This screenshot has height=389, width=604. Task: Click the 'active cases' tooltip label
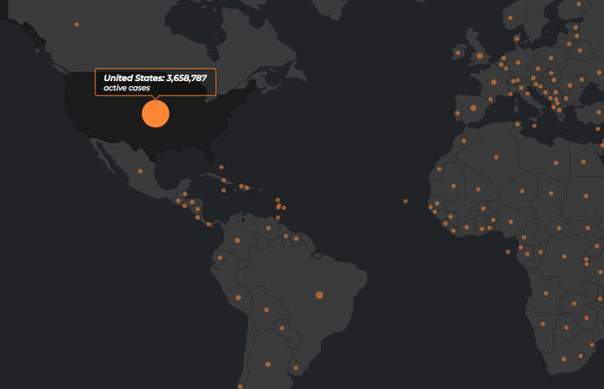point(127,88)
